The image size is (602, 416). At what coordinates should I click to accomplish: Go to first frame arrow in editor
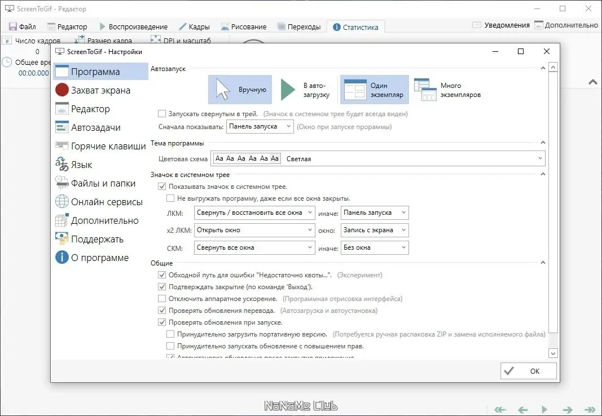coord(499,409)
